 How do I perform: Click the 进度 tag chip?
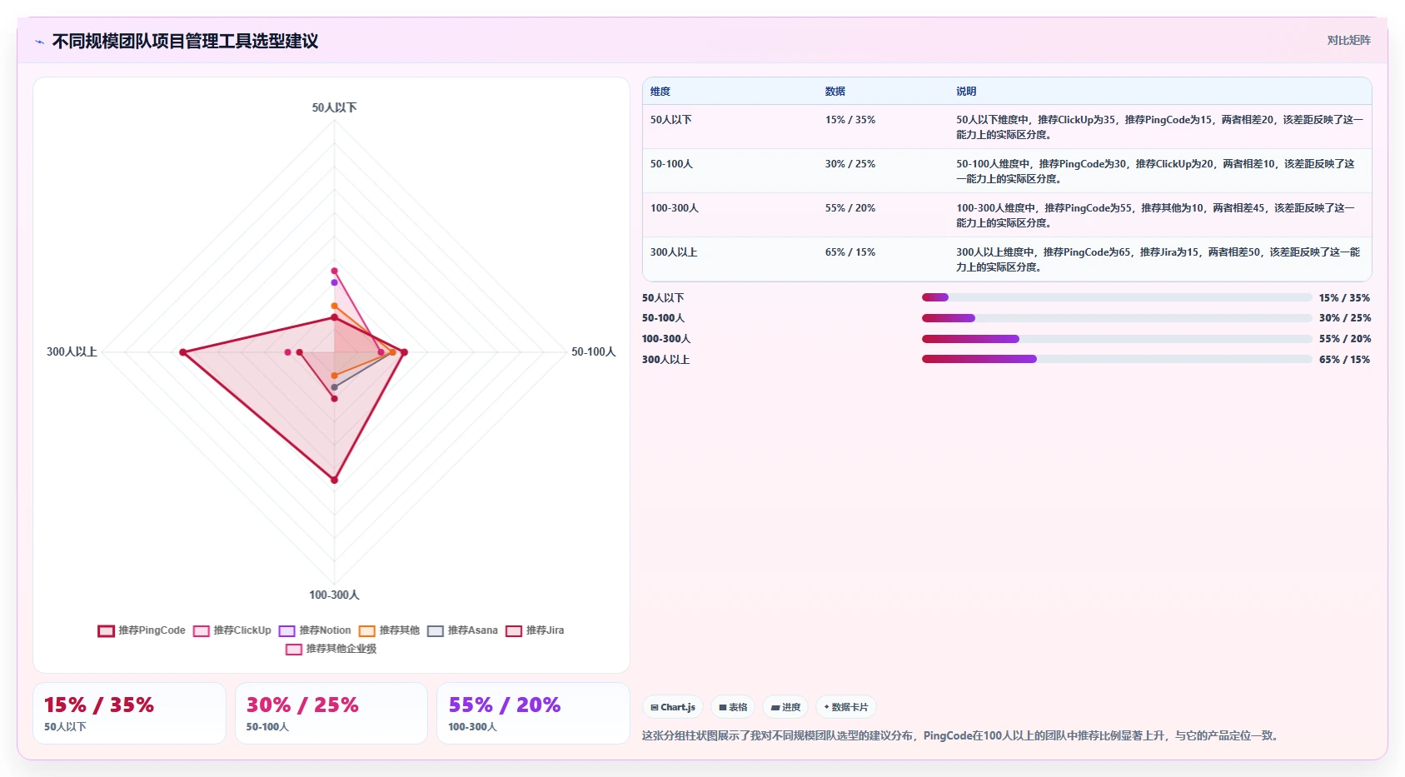pyautogui.click(x=785, y=707)
